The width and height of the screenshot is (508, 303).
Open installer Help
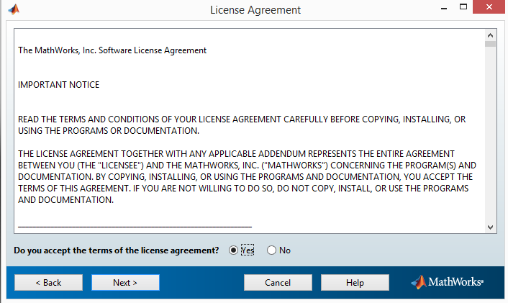(x=355, y=283)
